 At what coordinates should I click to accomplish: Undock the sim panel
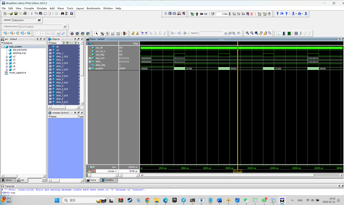point(41,39)
